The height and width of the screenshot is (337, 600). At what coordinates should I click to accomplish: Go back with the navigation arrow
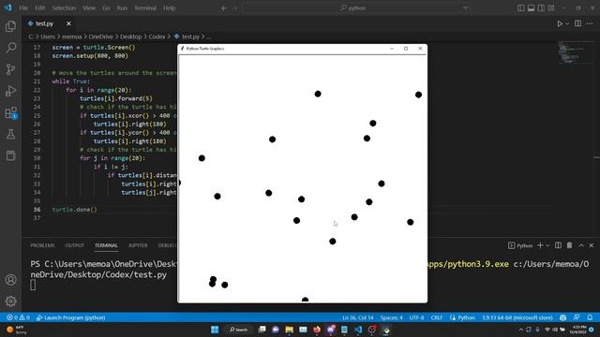(x=224, y=8)
